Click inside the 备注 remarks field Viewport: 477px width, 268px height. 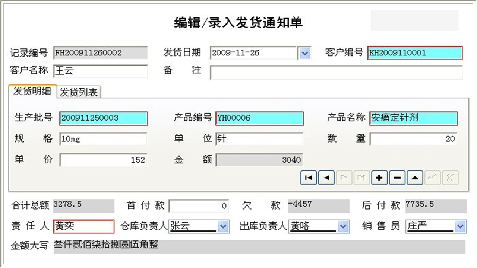tap(335, 73)
